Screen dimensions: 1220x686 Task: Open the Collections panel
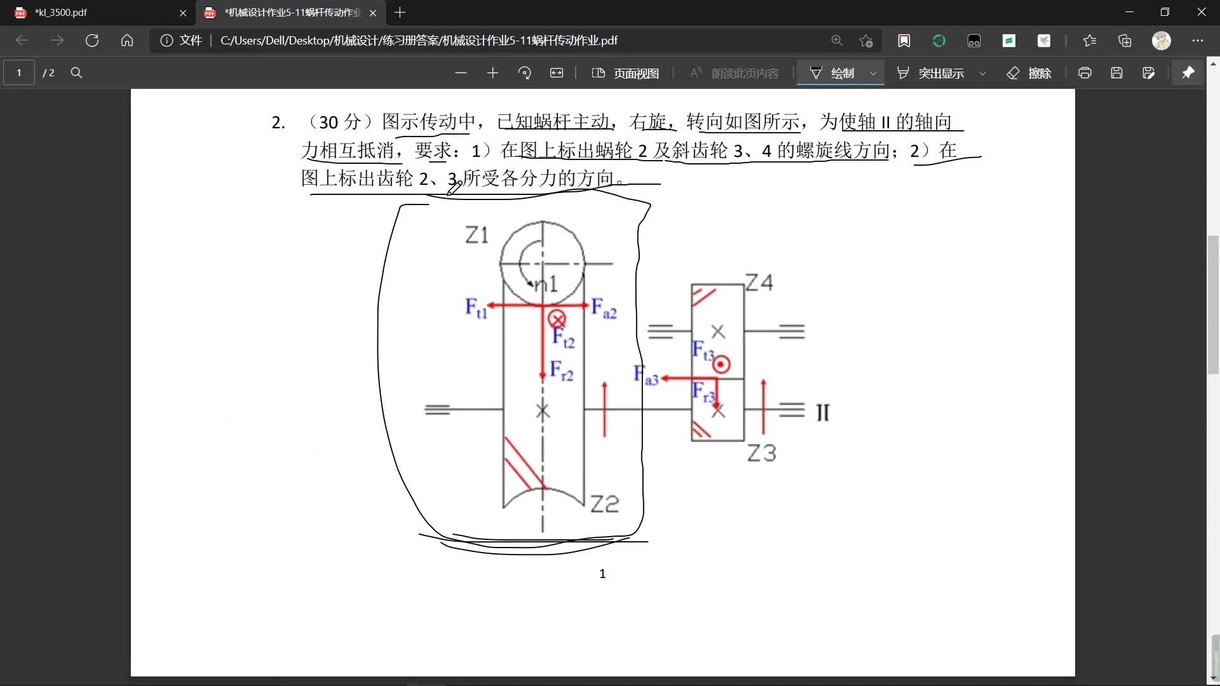[x=1125, y=40]
